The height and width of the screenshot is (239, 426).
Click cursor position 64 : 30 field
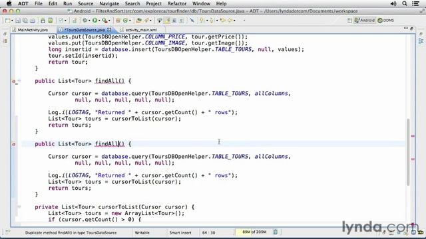[208, 232]
